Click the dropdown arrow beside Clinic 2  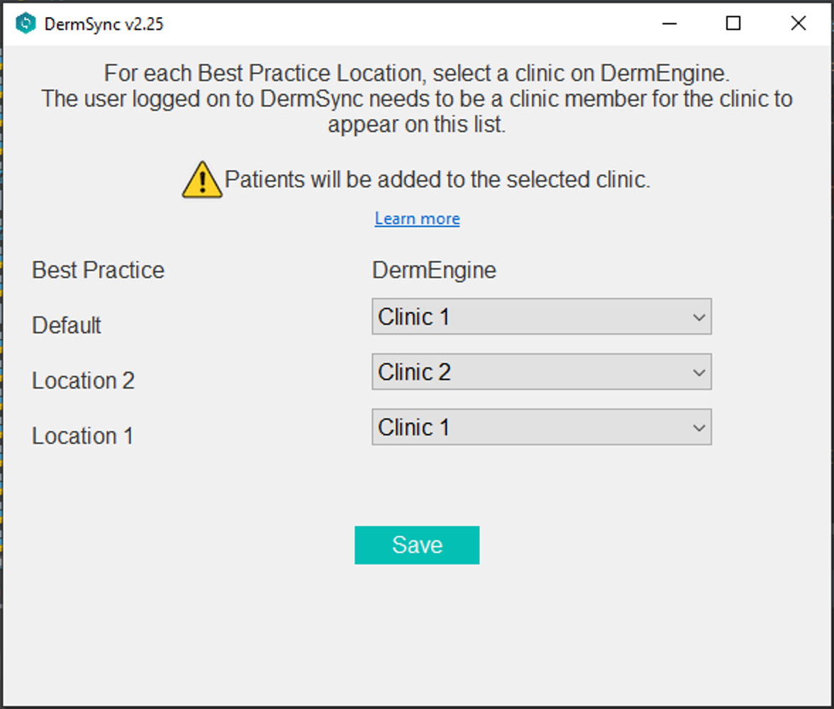[x=698, y=372]
